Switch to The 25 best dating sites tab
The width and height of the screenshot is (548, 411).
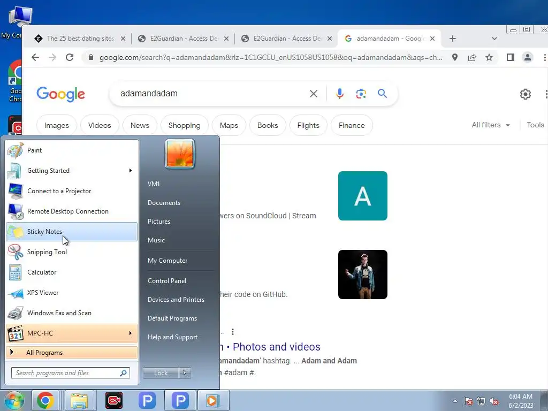[80, 39]
